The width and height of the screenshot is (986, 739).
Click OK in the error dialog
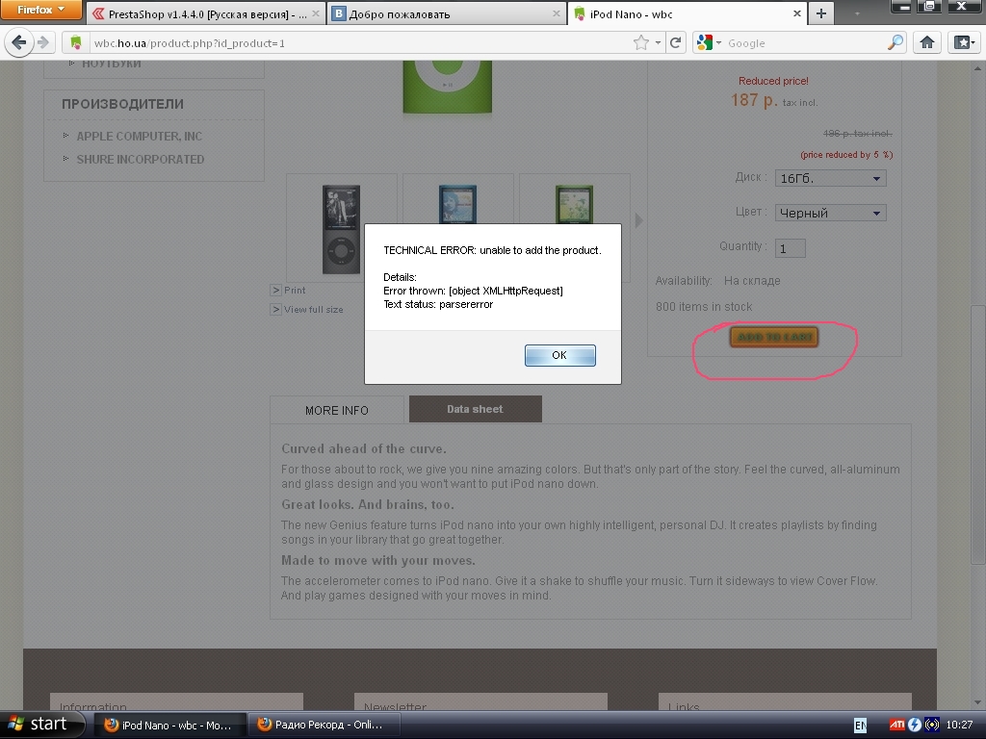[x=559, y=355]
